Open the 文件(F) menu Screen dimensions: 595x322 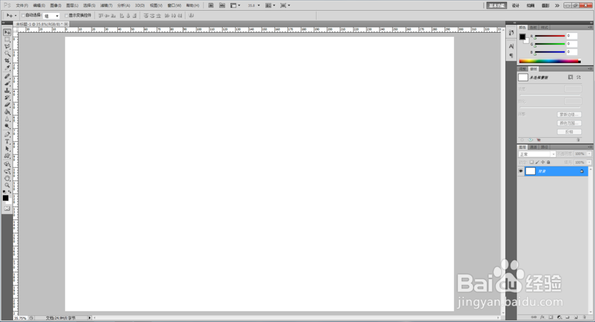tap(22, 6)
